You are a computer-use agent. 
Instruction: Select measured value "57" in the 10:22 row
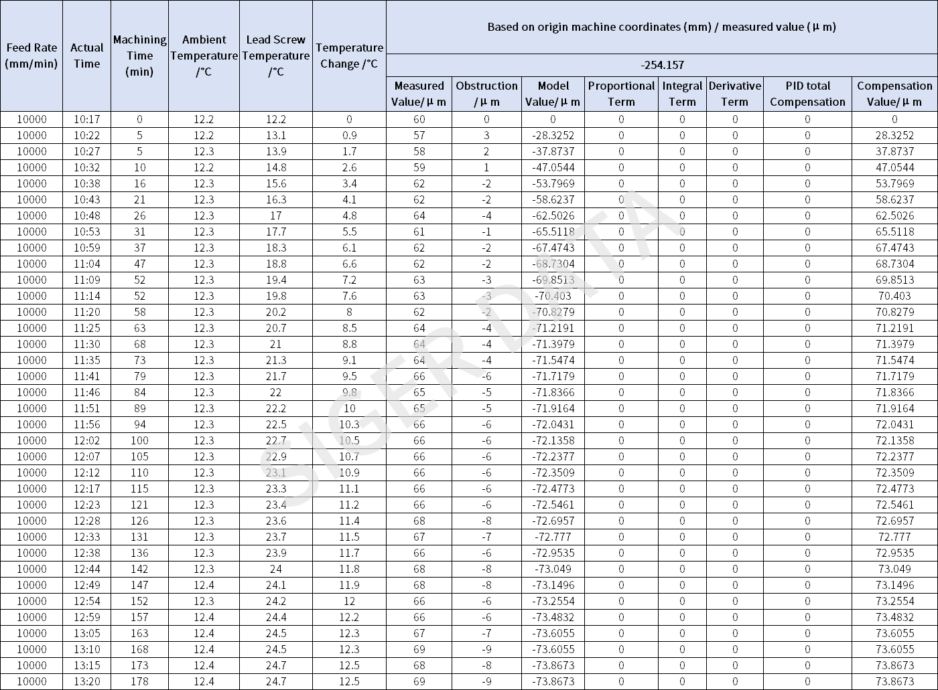(x=419, y=135)
